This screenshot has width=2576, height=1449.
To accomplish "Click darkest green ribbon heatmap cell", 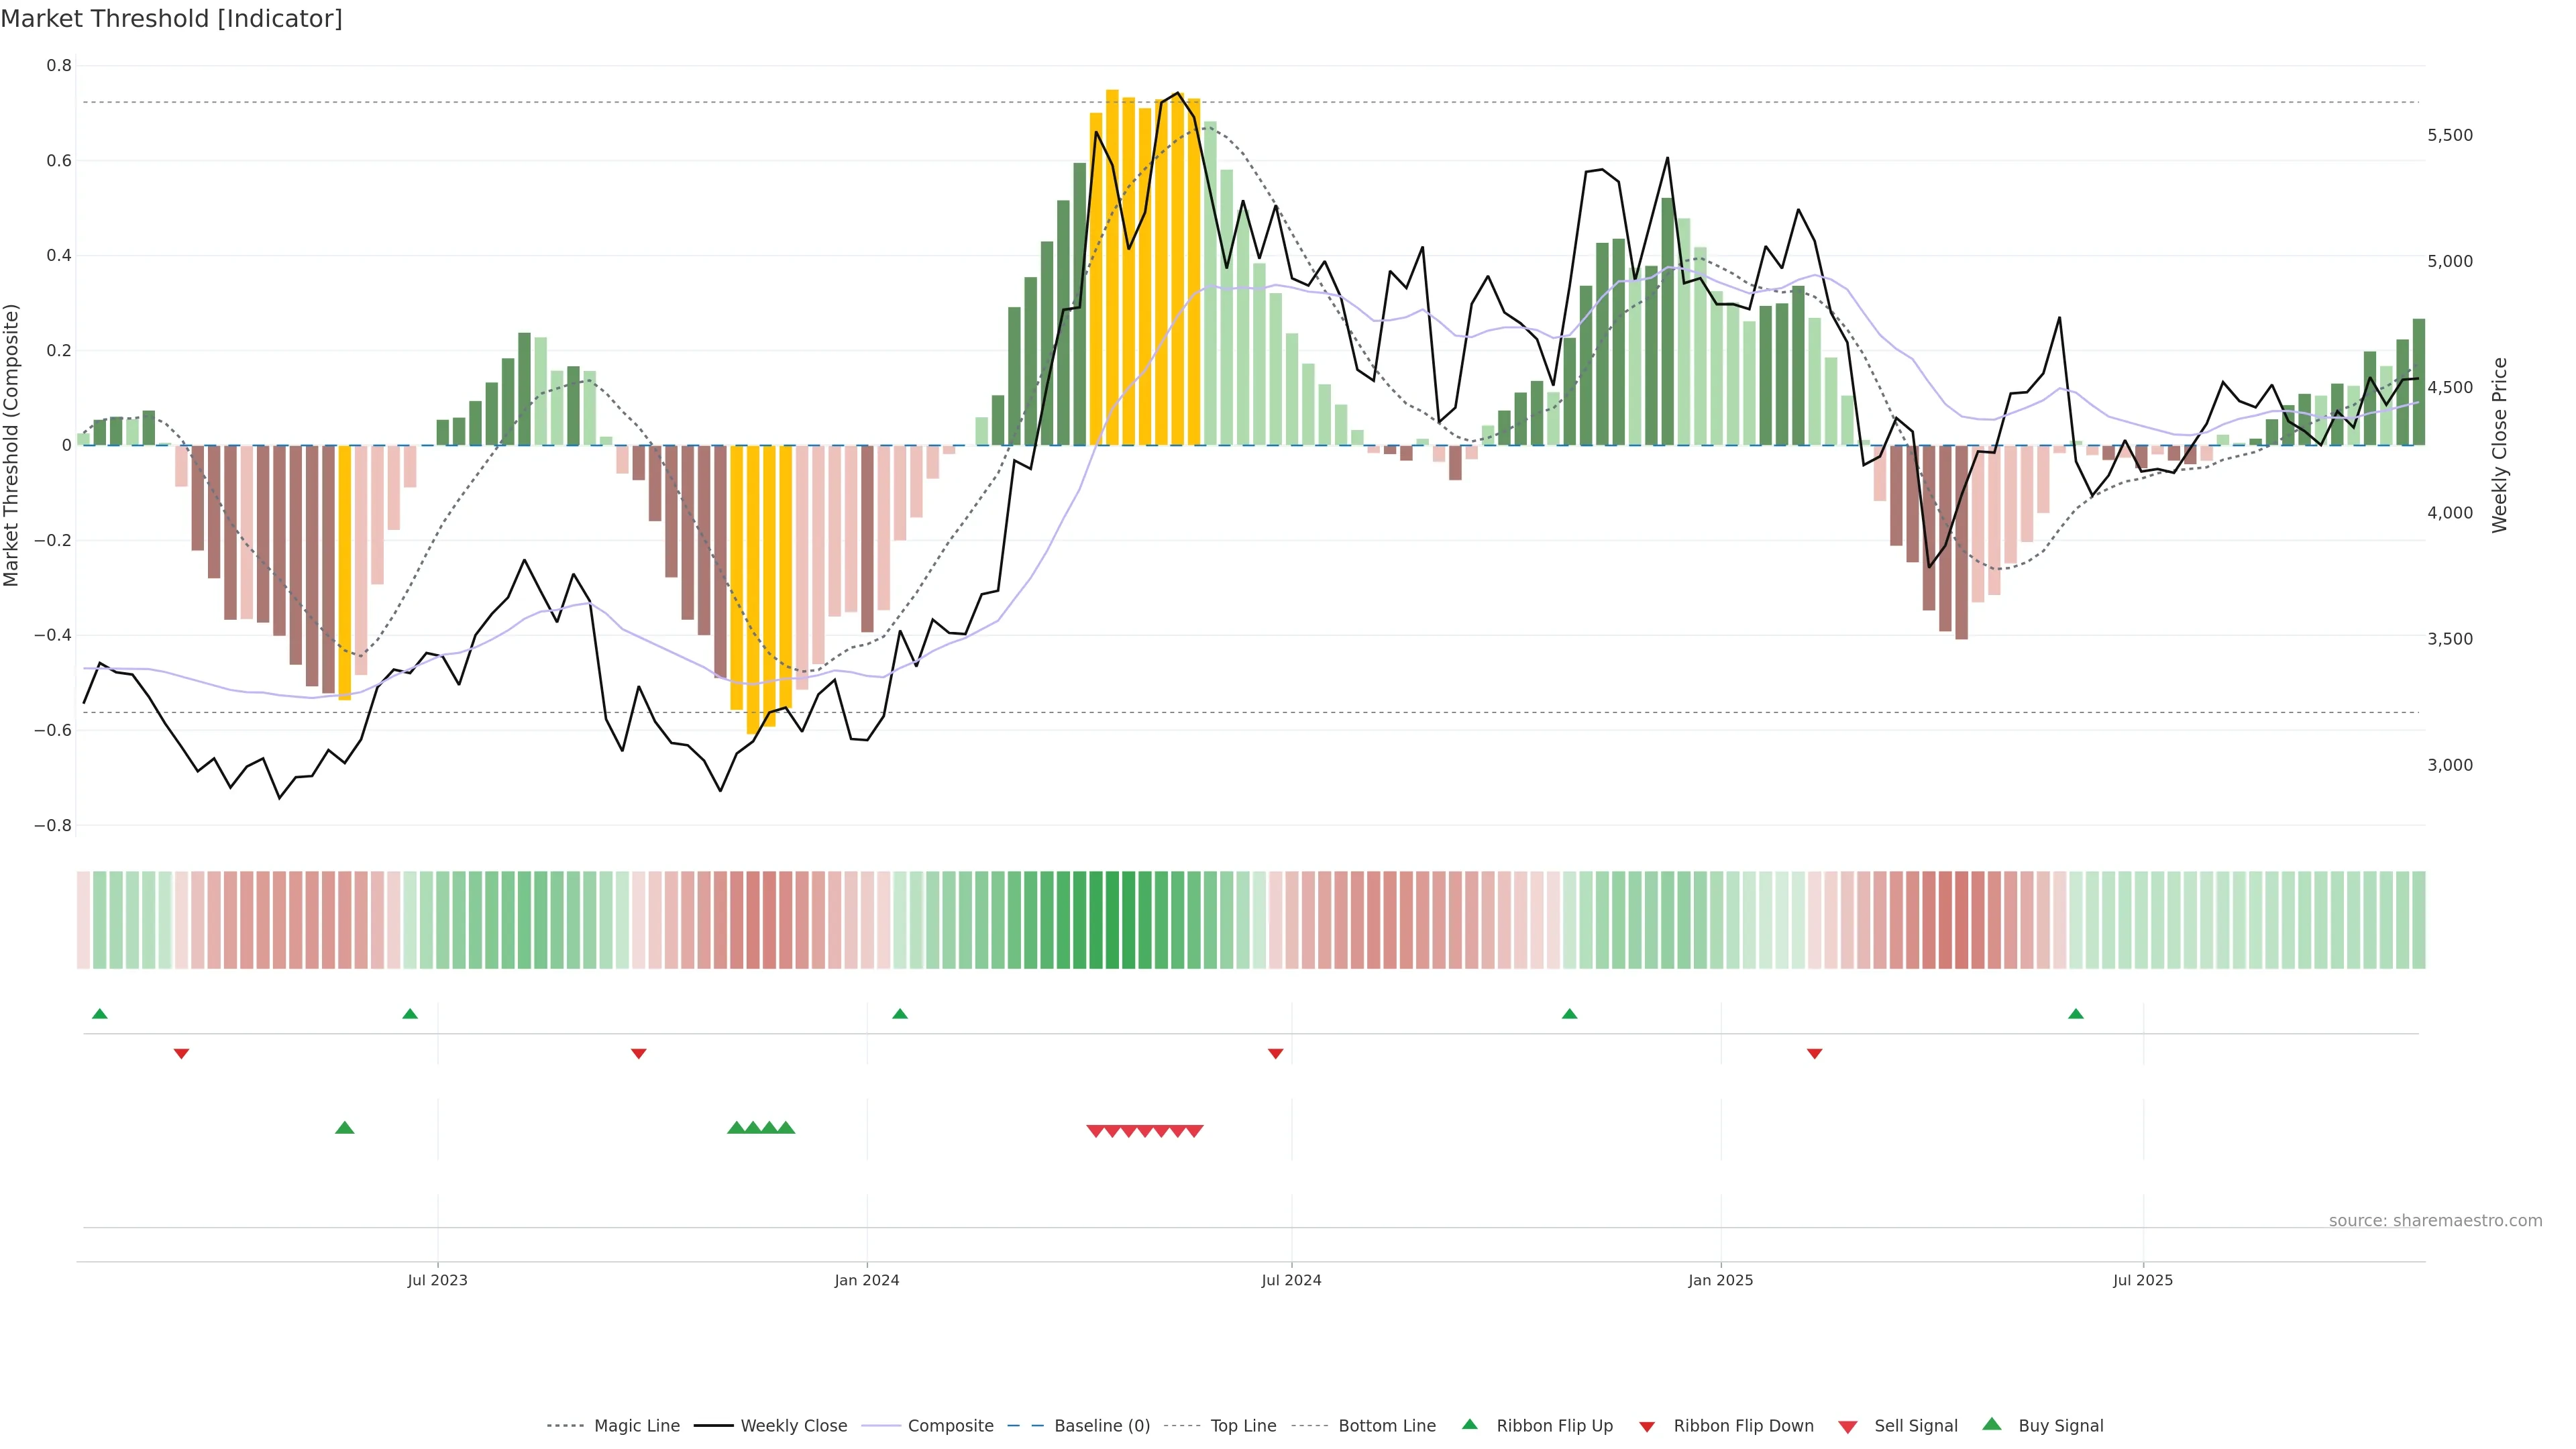I will [x=1112, y=920].
